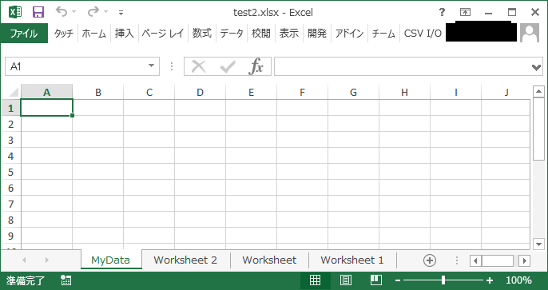
Task: Switch to the Worksheet sheet tab
Action: click(x=269, y=260)
